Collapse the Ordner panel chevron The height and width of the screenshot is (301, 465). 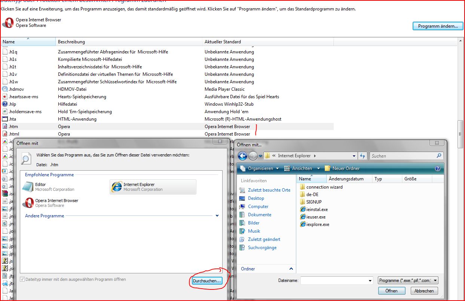coord(291,269)
